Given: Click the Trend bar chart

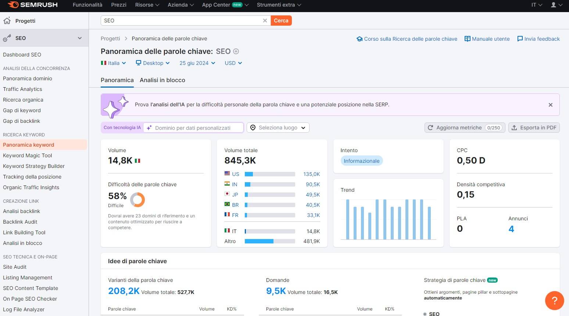Looking at the screenshot, I should (x=388, y=219).
